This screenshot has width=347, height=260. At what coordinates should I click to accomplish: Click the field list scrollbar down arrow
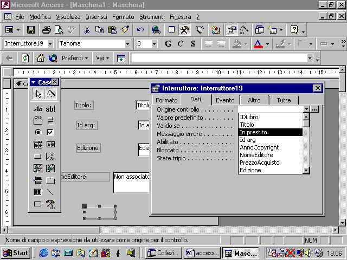pos(306,170)
